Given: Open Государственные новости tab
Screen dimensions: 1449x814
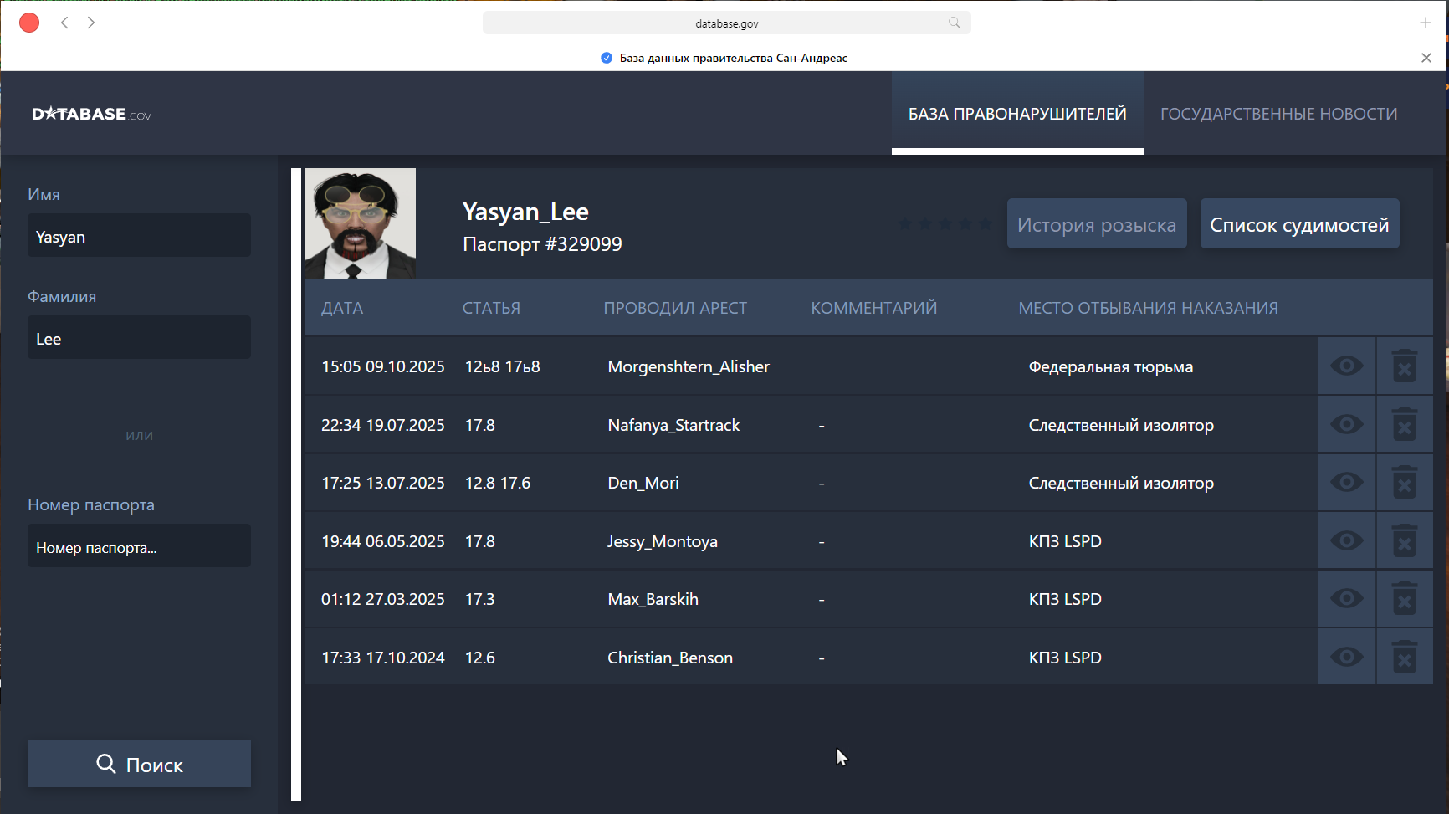Looking at the screenshot, I should coord(1278,114).
